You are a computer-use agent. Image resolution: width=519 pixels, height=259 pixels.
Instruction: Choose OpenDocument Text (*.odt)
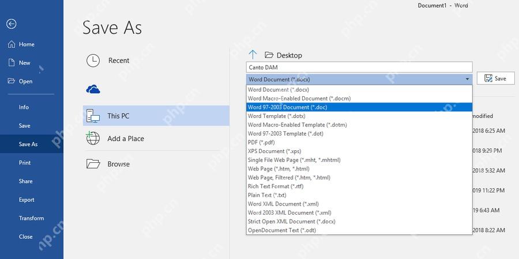pos(359,230)
